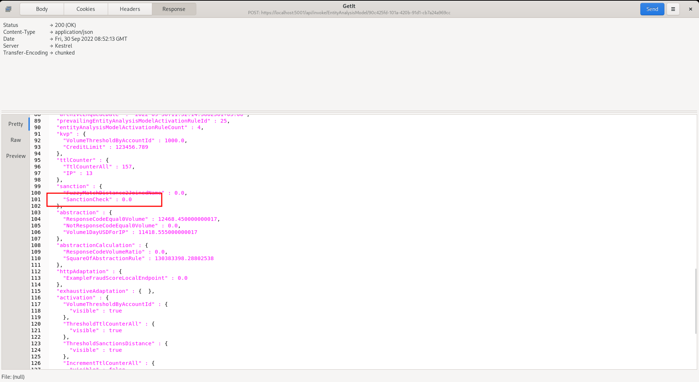Click the ThresholdSanctionsDistance line
Image resolution: width=699 pixels, height=382 pixels.
coord(115,343)
